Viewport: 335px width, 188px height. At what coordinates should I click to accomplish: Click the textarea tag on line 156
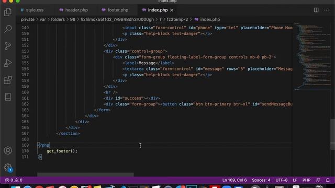[x=207, y=69]
